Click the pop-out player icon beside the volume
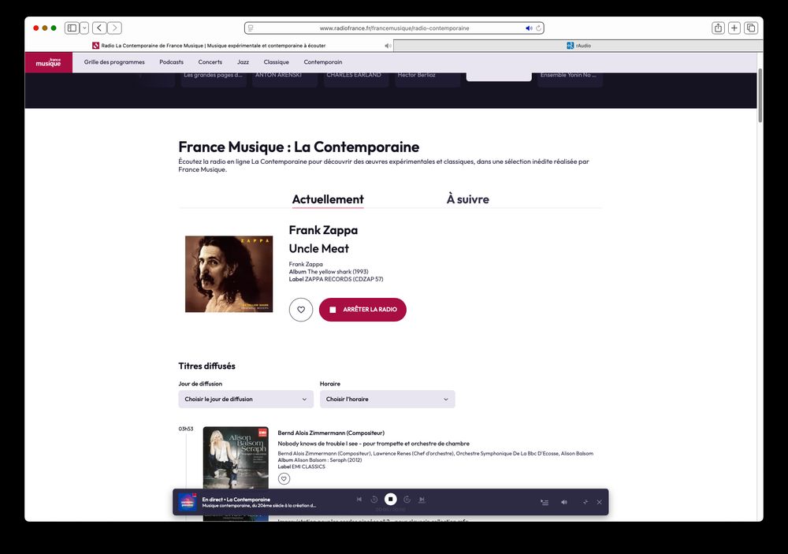 click(x=585, y=501)
